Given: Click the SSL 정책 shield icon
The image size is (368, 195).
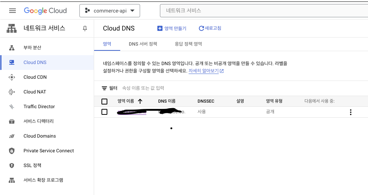Looking at the screenshot, I should point(12,166).
